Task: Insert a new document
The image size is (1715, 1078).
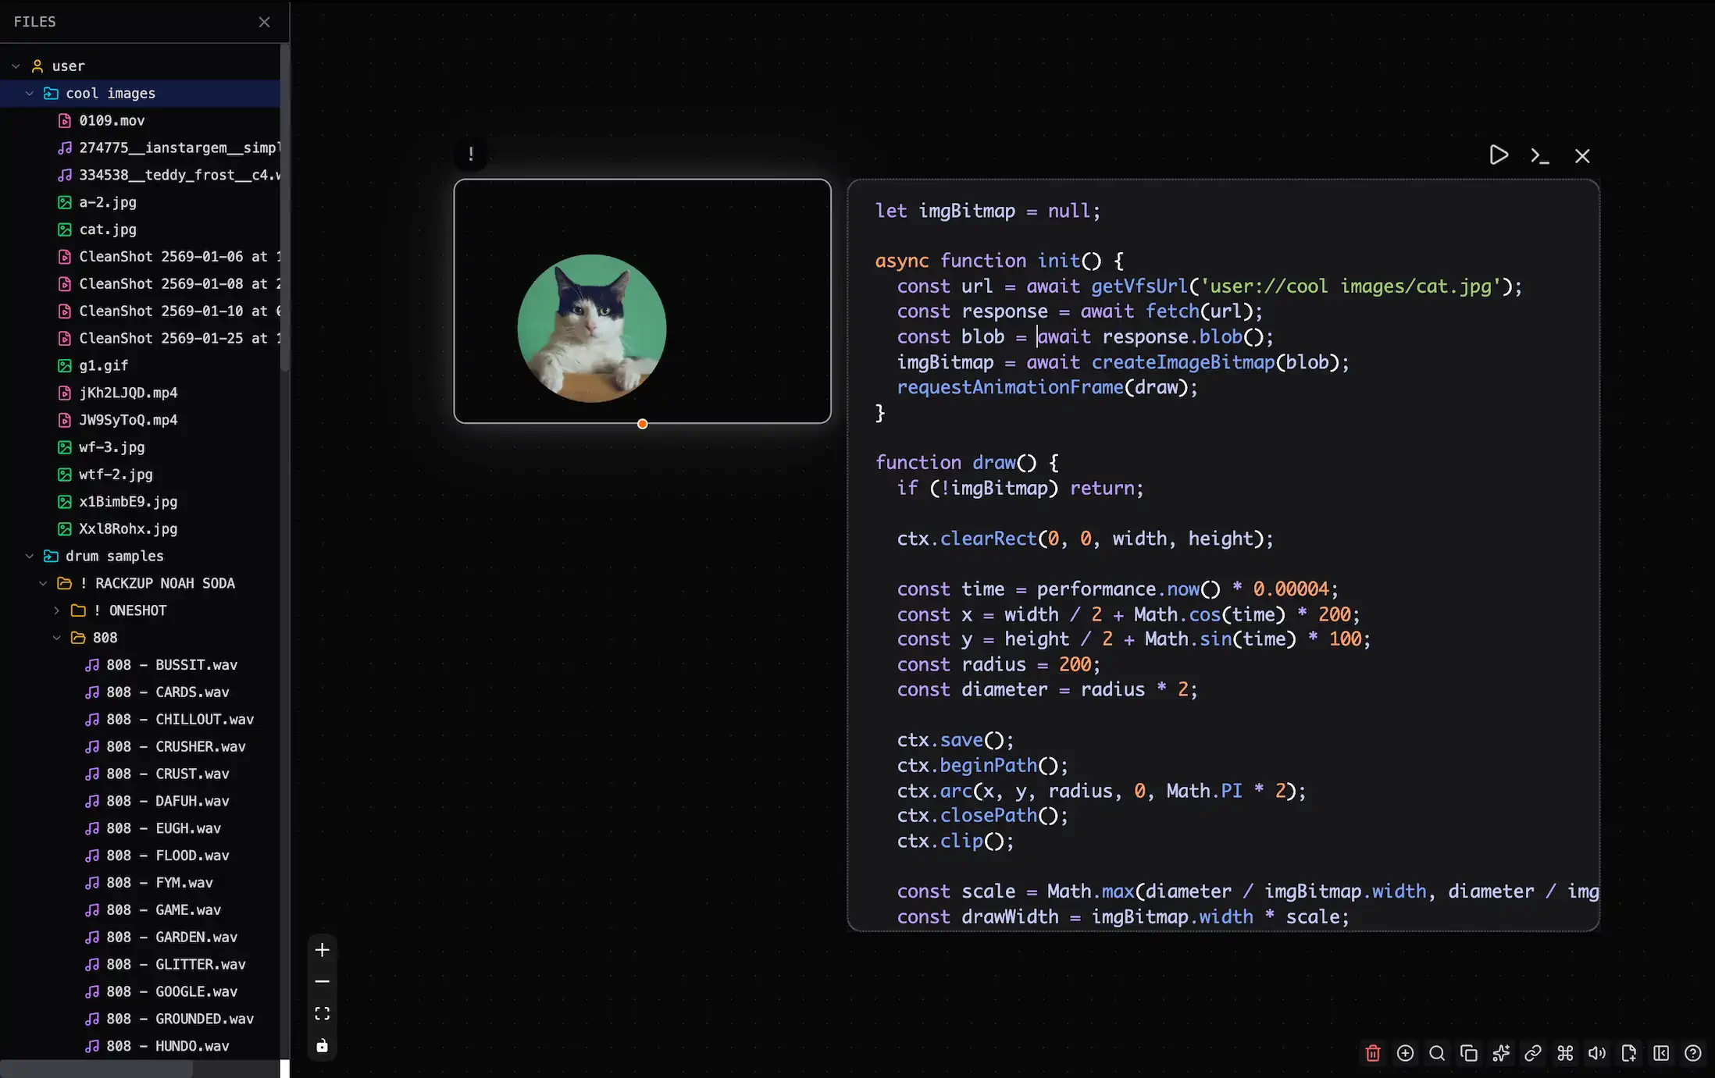Action: pyautogui.click(x=1628, y=1053)
